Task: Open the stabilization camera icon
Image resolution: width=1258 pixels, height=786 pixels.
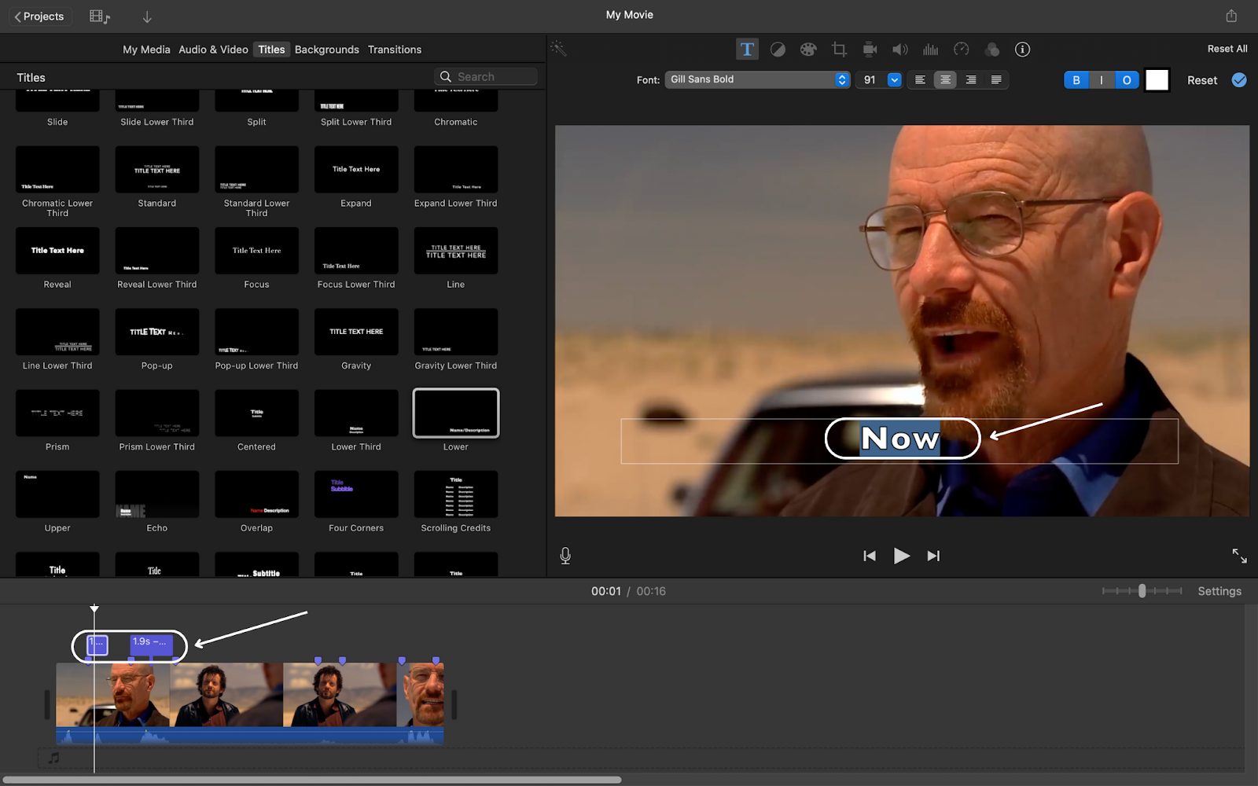Action: click(x=870, y=50)
